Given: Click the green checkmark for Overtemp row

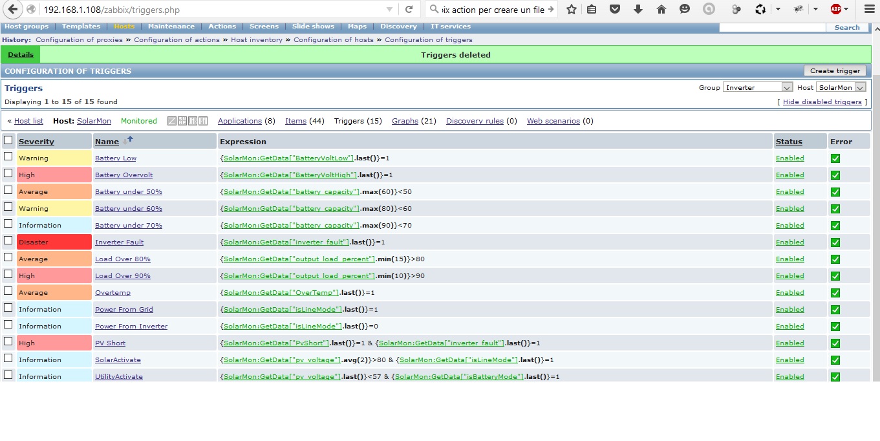Looking at the screenshot, I should (x=835, y=293).
